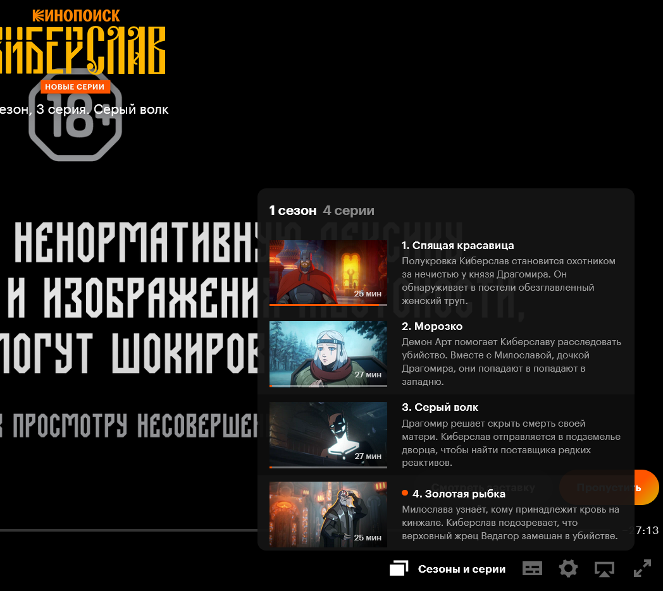
Task: Select the title '4. Золотая рыбка'
Action: click(459, 494)
